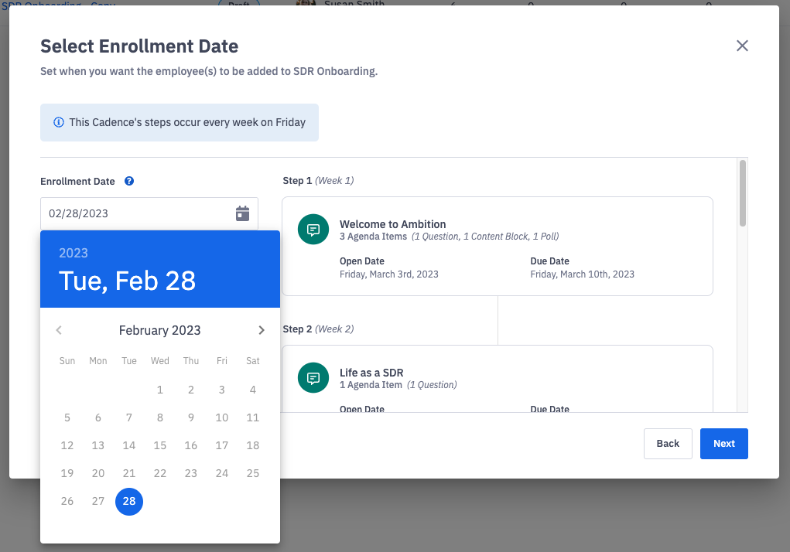Click Friday, March 3rd, 2023 open date
Viewport: 790px width, 552px height.
point(389,274)
